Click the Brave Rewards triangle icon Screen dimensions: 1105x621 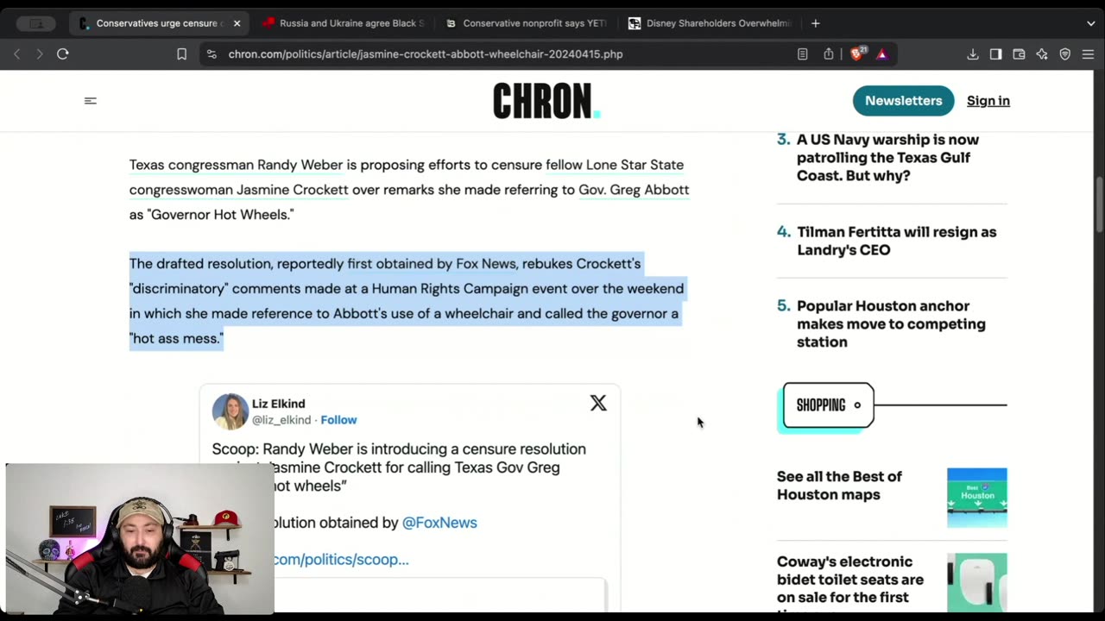point(881,53)
